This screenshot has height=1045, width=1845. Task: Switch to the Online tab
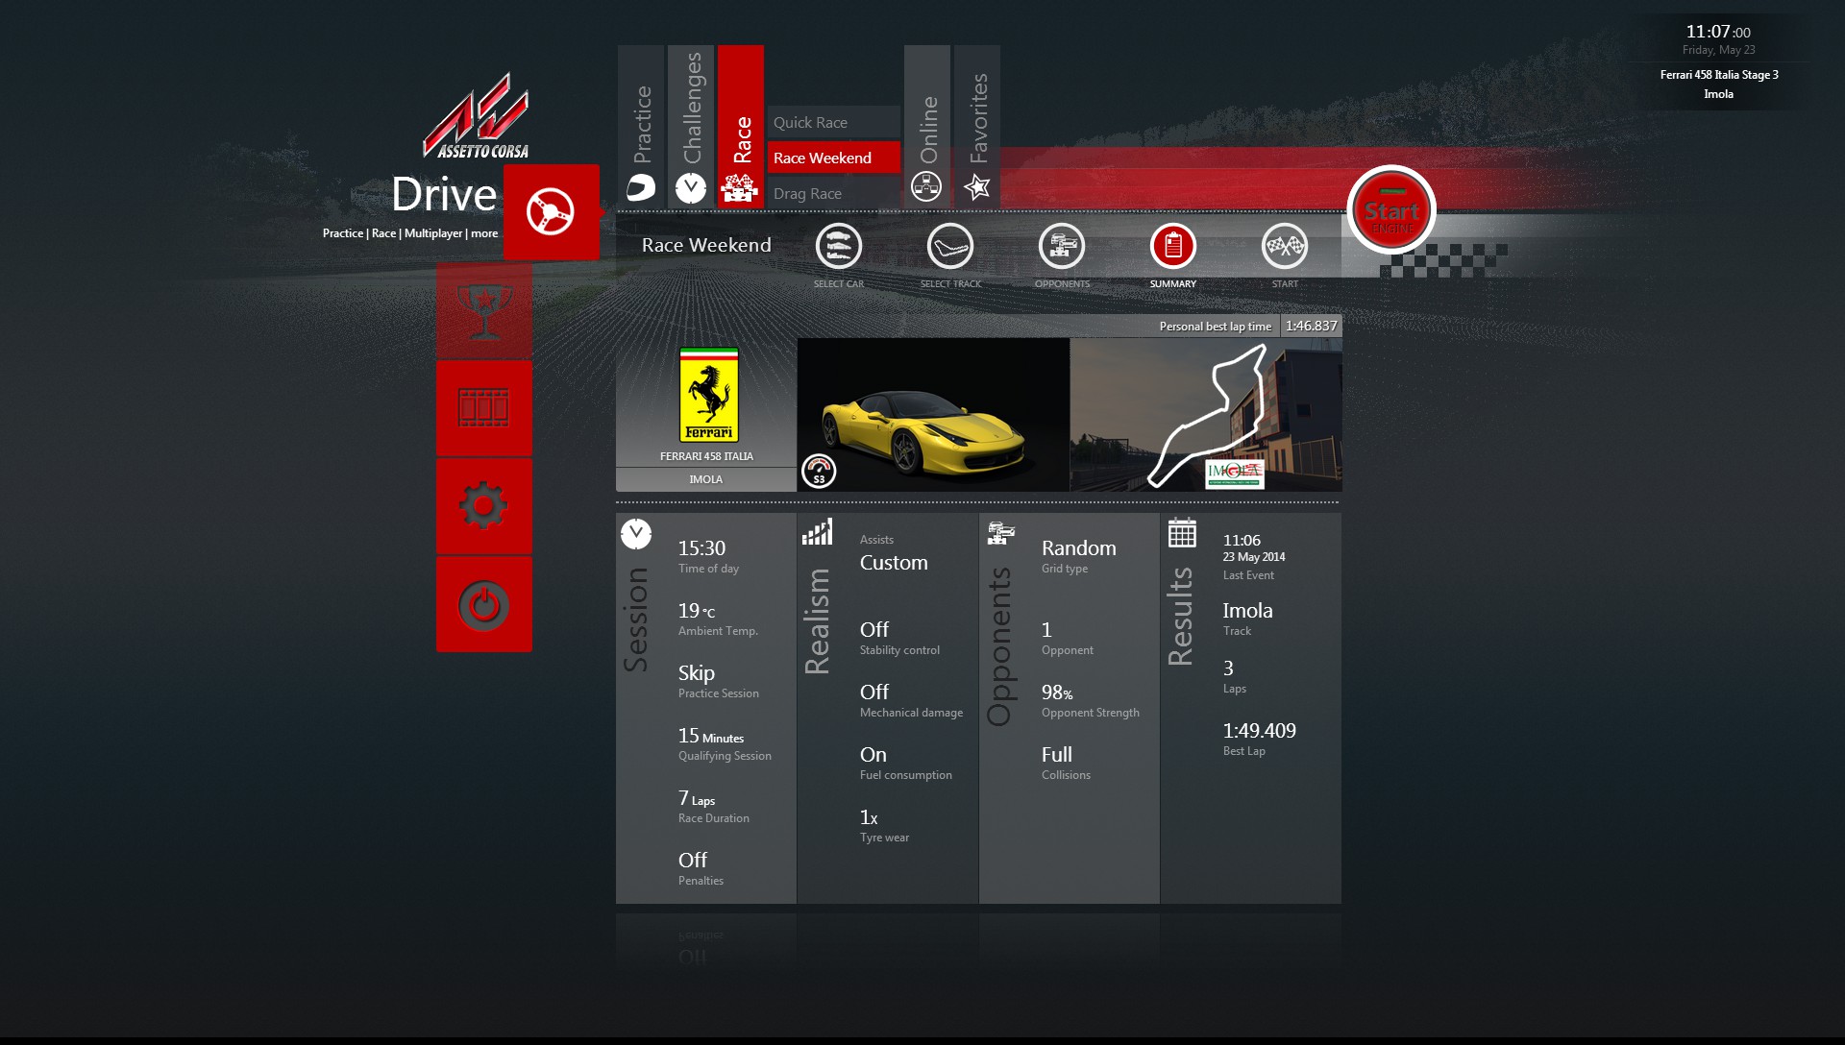[927, 127]
